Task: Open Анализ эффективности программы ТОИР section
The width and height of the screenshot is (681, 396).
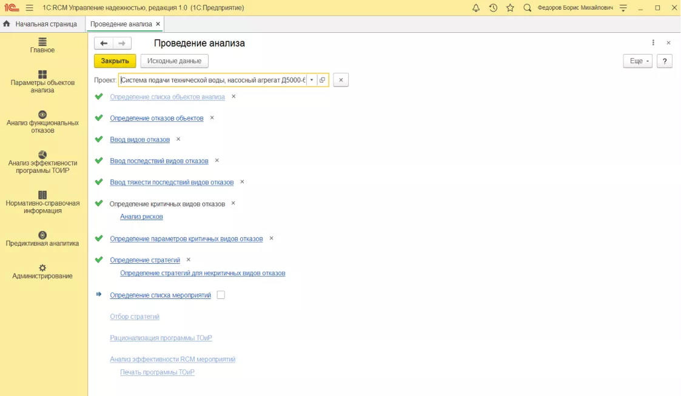Action: click(x=42, y=162)
